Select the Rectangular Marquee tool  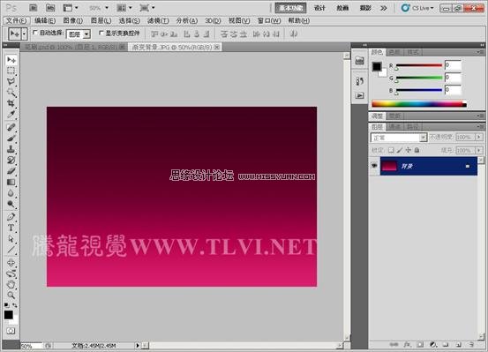pyautogui.click(x=11, y=71)
